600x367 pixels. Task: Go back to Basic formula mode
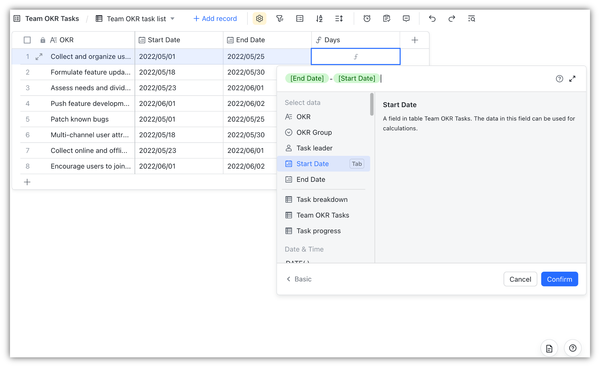[x=299, y=279]
